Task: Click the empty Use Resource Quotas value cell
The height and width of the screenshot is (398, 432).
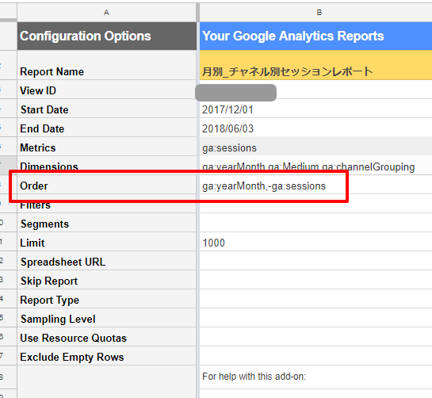Action: click(315, 337)
